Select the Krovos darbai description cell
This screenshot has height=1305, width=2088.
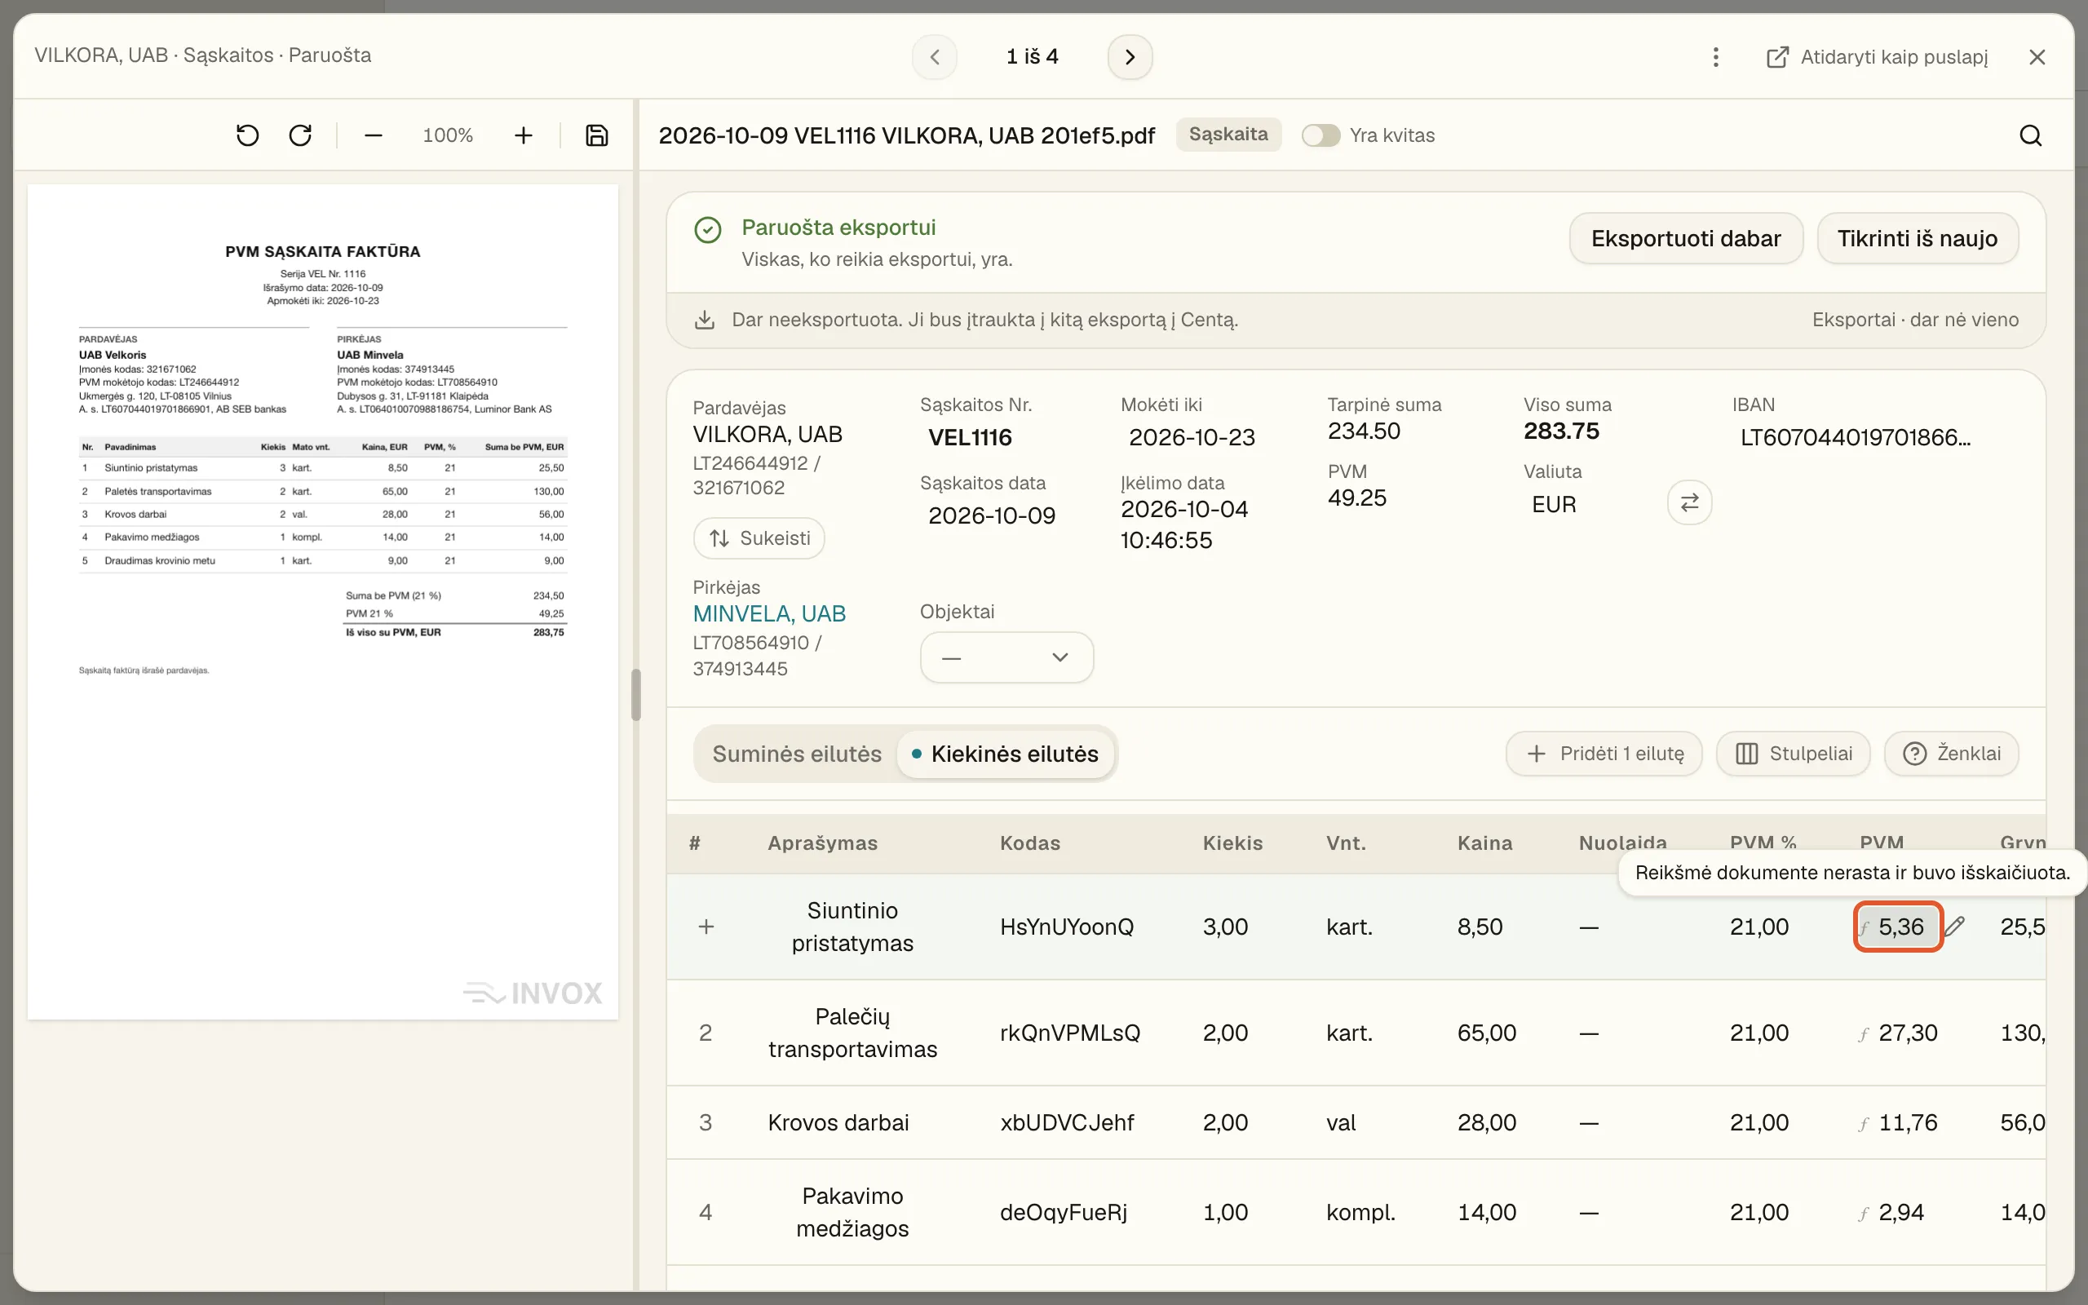point(838,1122)
